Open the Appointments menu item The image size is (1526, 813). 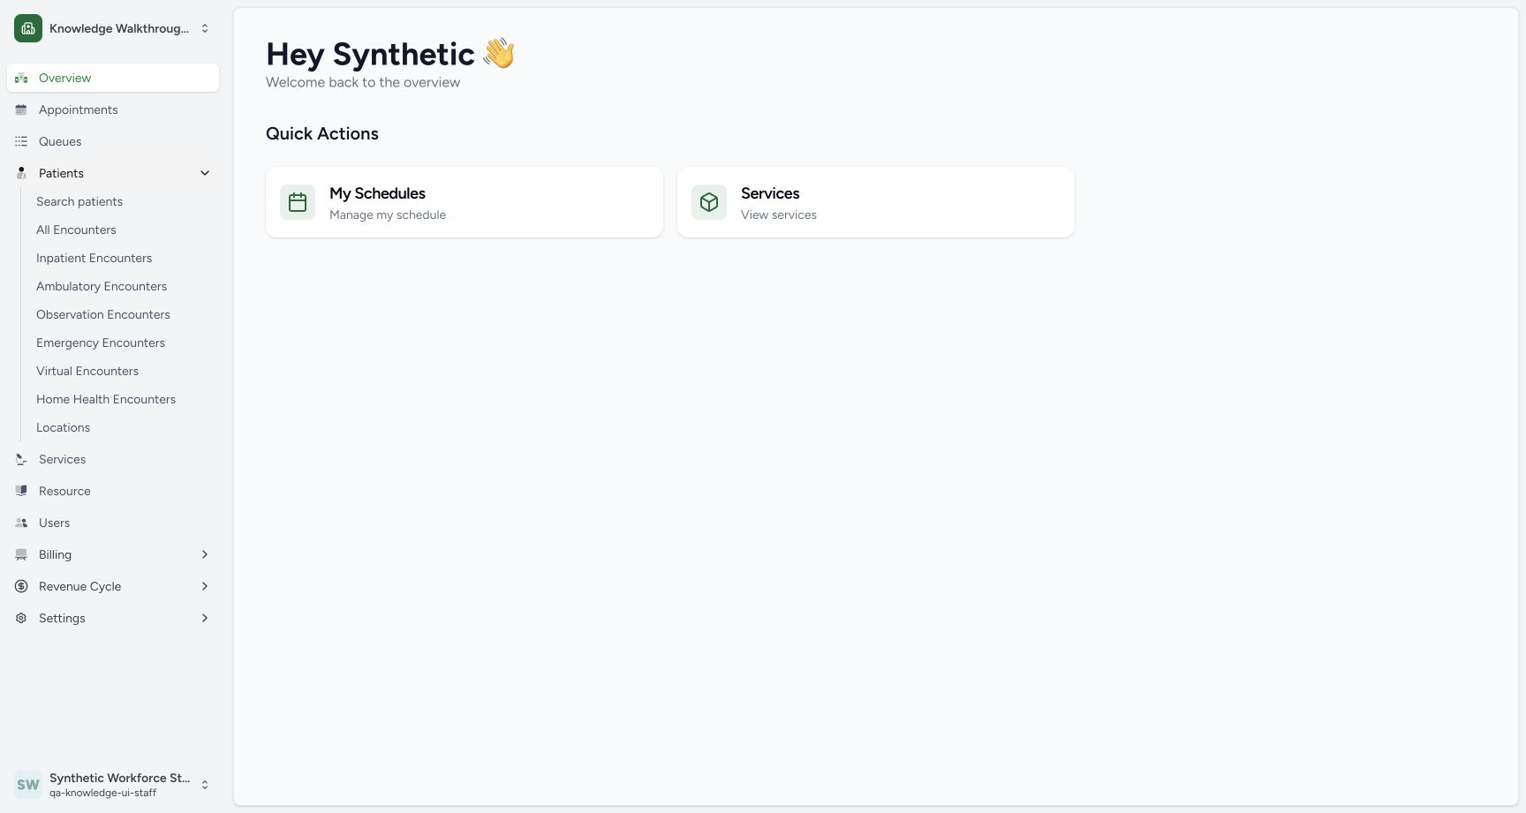coord(113,109)
